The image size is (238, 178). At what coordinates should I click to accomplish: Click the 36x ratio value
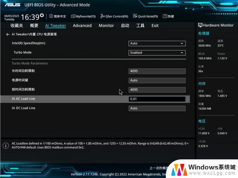point(200,71)
